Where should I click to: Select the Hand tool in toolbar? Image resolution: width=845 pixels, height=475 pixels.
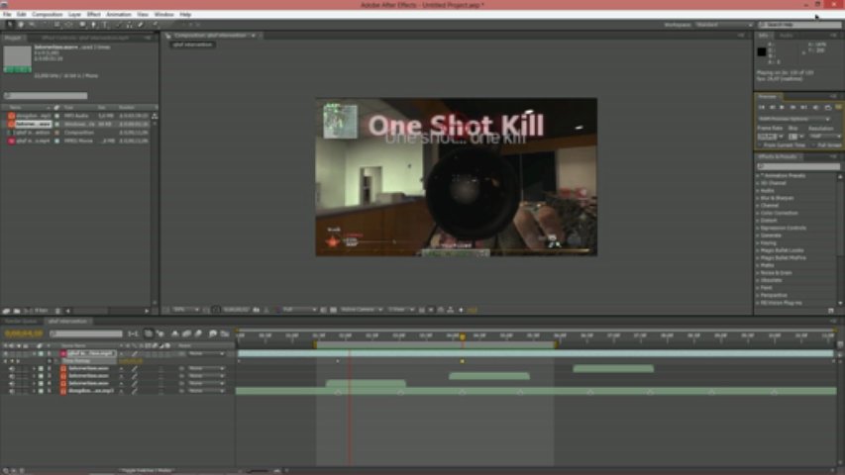coord(22,24)
